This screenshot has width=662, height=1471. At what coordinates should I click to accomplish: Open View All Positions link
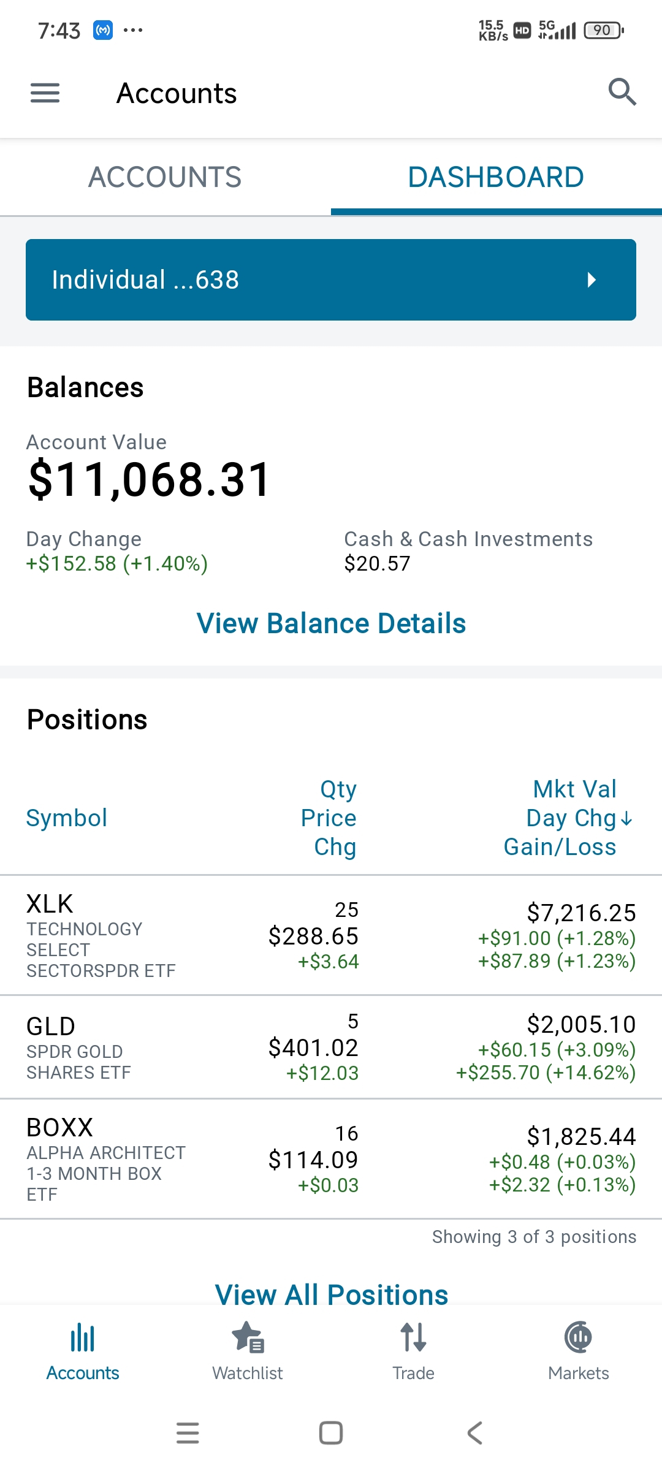coord(331,1294)
